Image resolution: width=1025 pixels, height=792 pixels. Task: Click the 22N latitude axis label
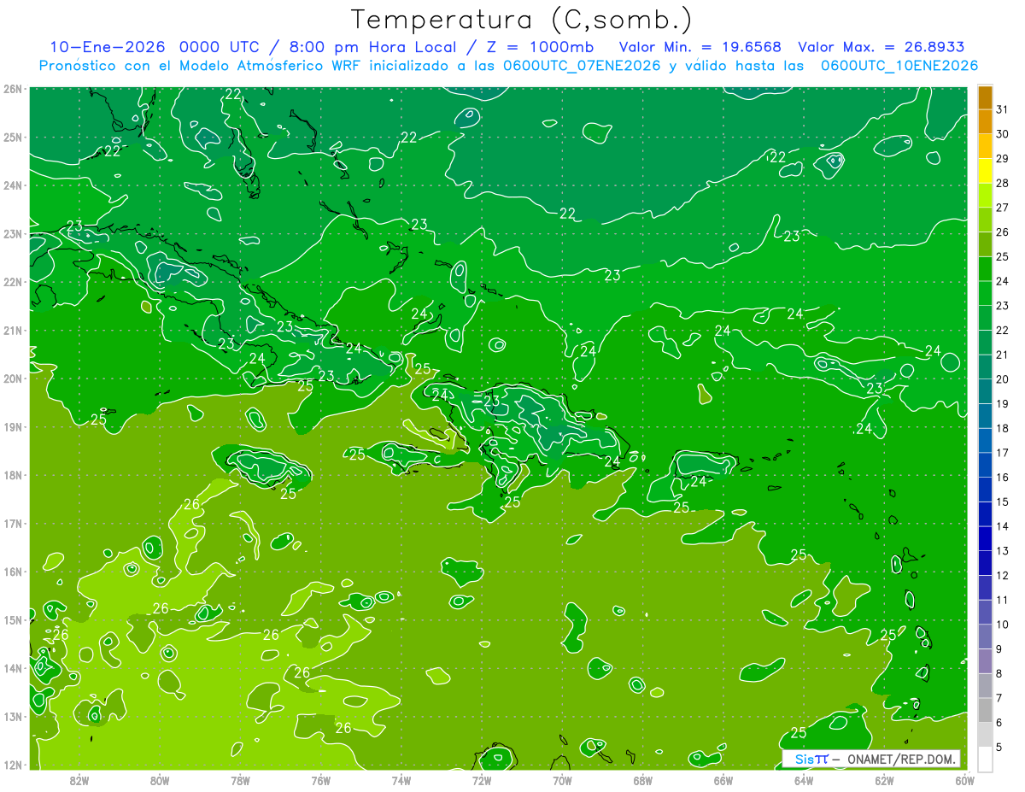(12, 282)
